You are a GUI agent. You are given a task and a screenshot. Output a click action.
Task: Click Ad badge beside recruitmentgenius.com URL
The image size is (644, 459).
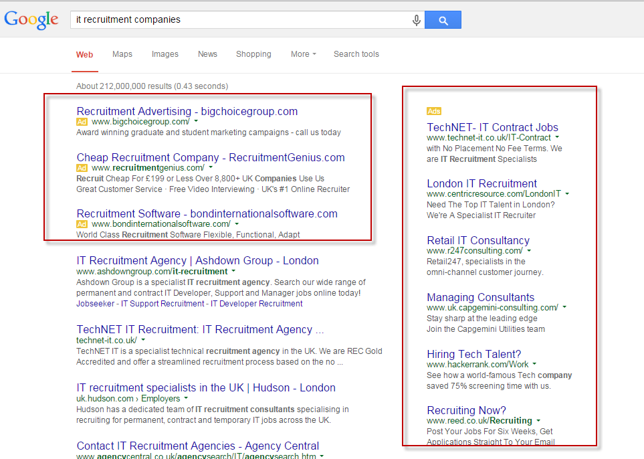(x=82, y=168)
